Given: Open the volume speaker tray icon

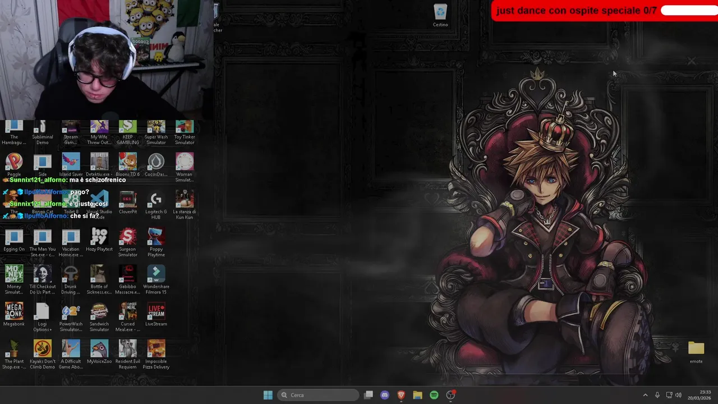Looking at the screenshot, I should coord(678,395).
